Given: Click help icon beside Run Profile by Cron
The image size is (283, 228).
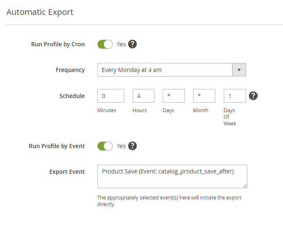Looking at the screenshot, I should pyautogui.click(x=133, y=44).
